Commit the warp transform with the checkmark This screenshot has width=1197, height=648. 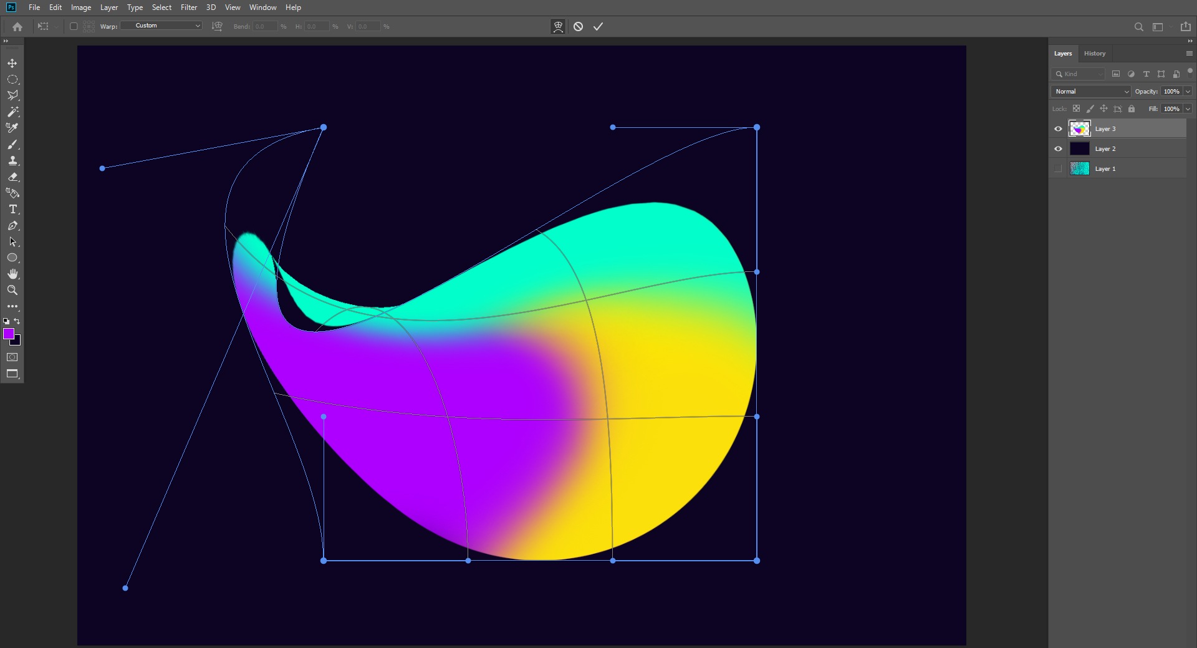(x=598, y=26)
